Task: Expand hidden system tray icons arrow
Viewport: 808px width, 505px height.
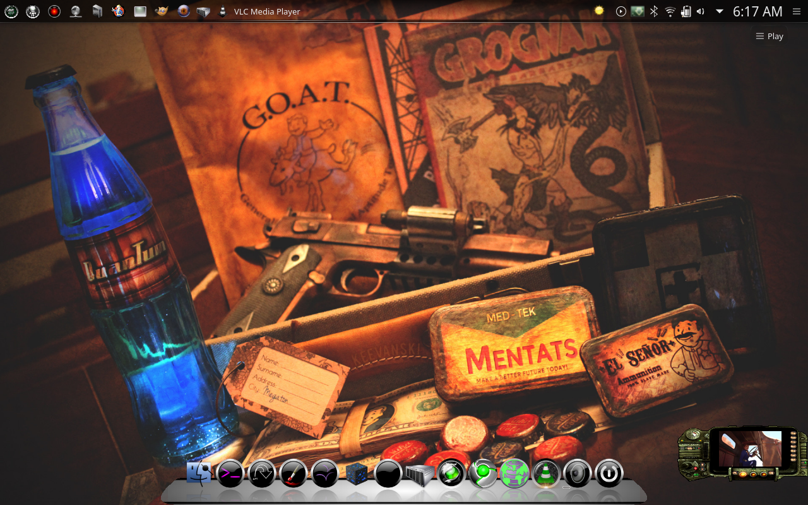Action: coord(719,11)
